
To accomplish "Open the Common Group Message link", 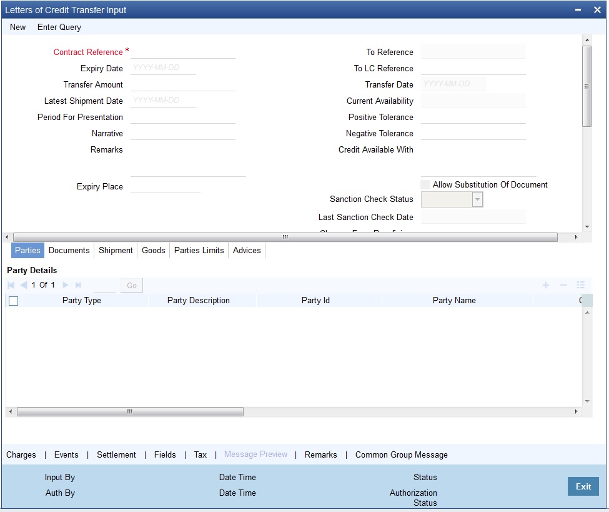I will pyautogui.click(x=401, y=455).
